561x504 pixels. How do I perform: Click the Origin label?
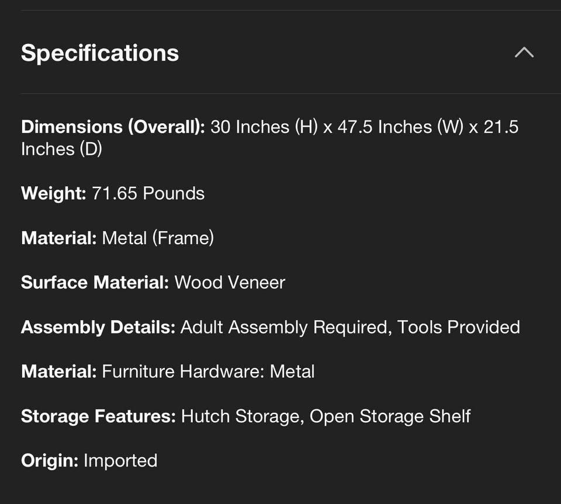pyautogui.click(x=50, y=460)
